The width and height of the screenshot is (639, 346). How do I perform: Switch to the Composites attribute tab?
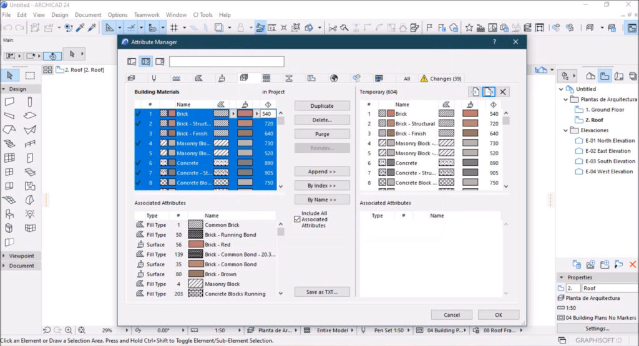[266, 78]
